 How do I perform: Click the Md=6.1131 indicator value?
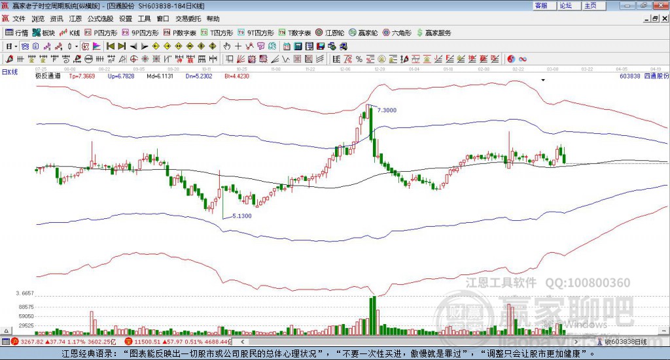[x=160, y=76]
